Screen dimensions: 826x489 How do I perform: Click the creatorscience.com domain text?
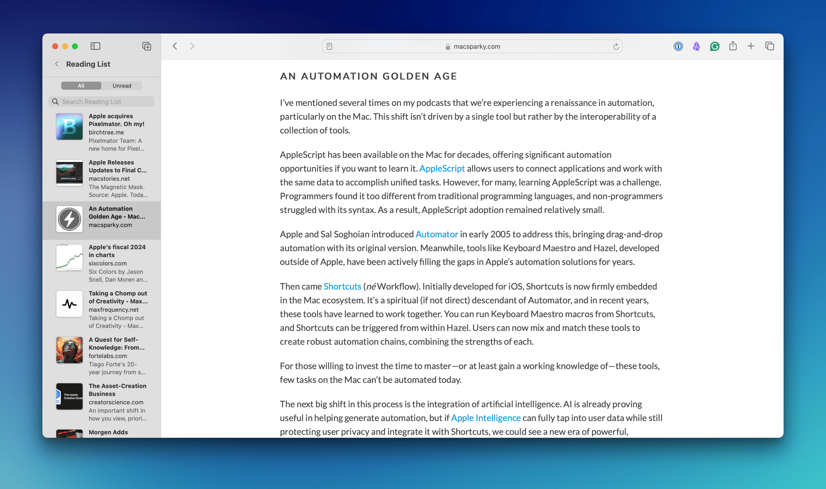tap(116, 402)
